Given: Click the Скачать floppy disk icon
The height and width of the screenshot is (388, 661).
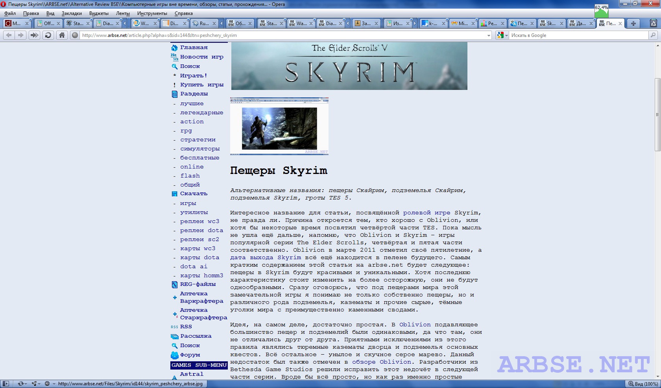Looking at the screenshot, I should coord(175,194).
